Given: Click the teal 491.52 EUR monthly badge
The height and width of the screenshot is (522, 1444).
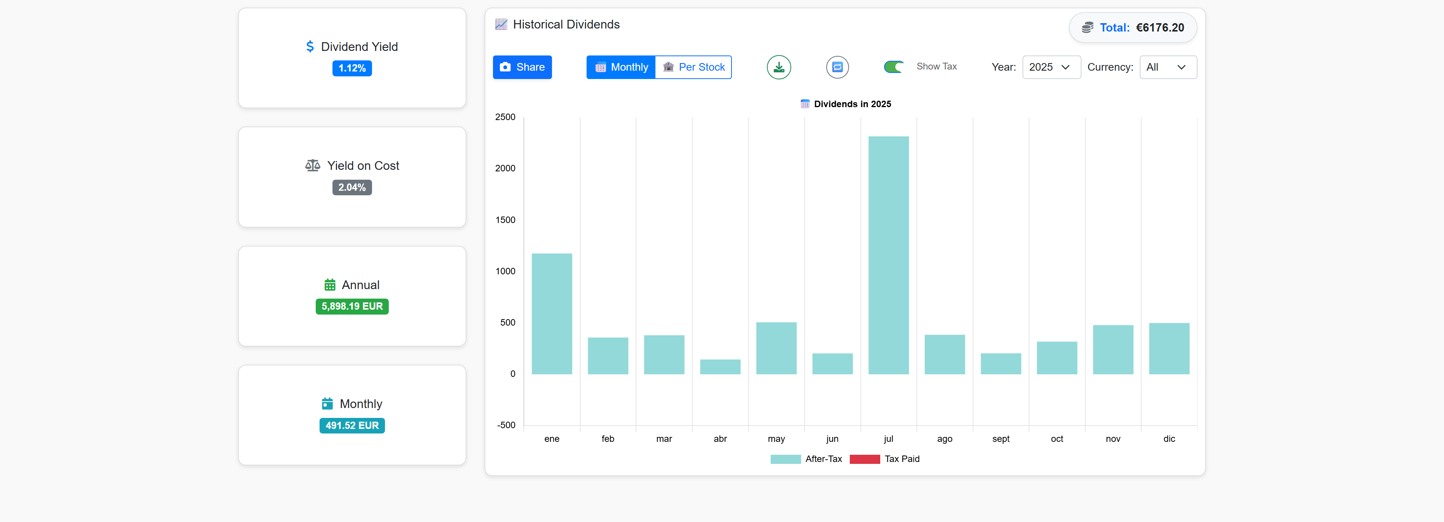Looking at the screenshot, I should pos(351,425).
